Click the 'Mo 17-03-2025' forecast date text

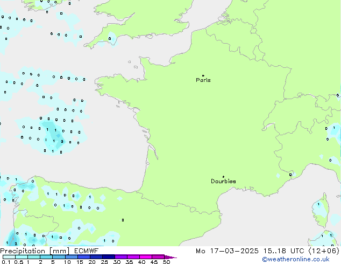click(227, 251)
